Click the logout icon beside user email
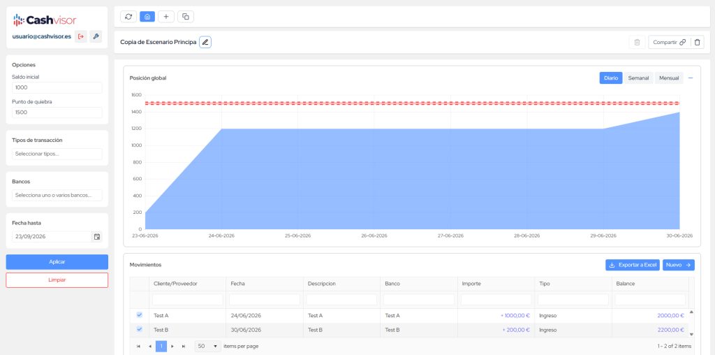This screenshot has width=715, height=355. point(81,36)
